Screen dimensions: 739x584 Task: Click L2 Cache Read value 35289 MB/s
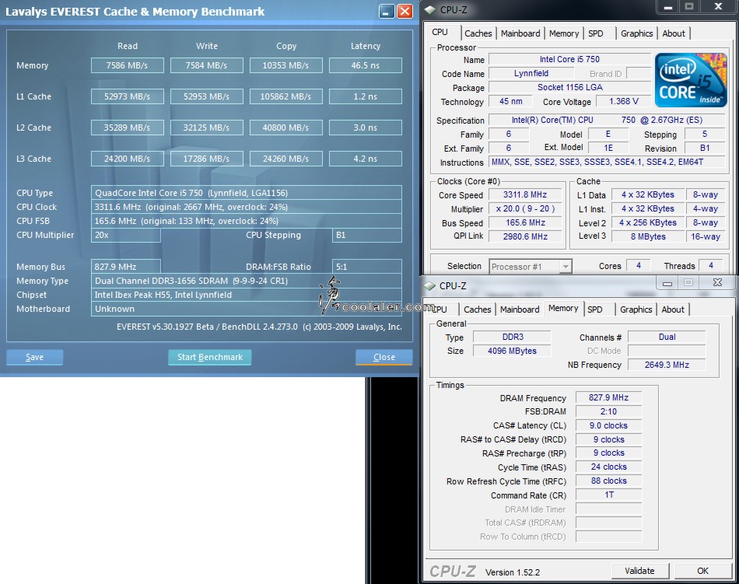click(x=128, y=128)
